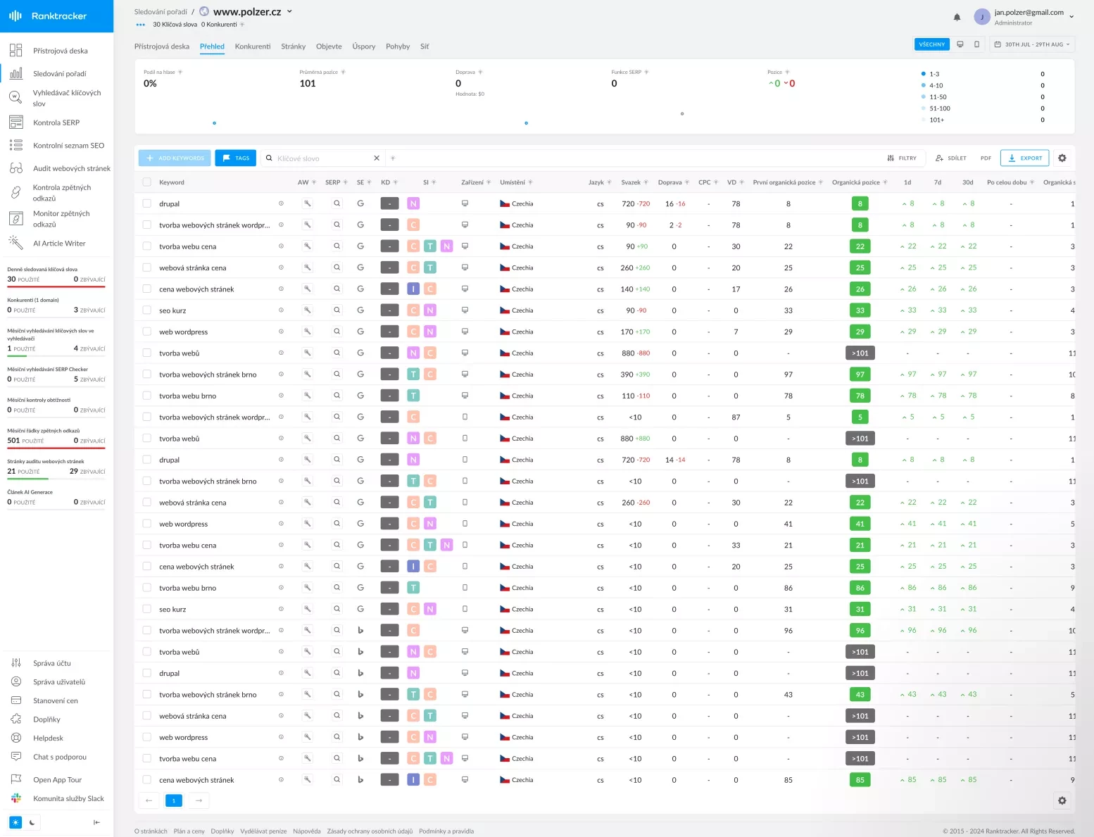Expand user account menu chevron

1071,17
